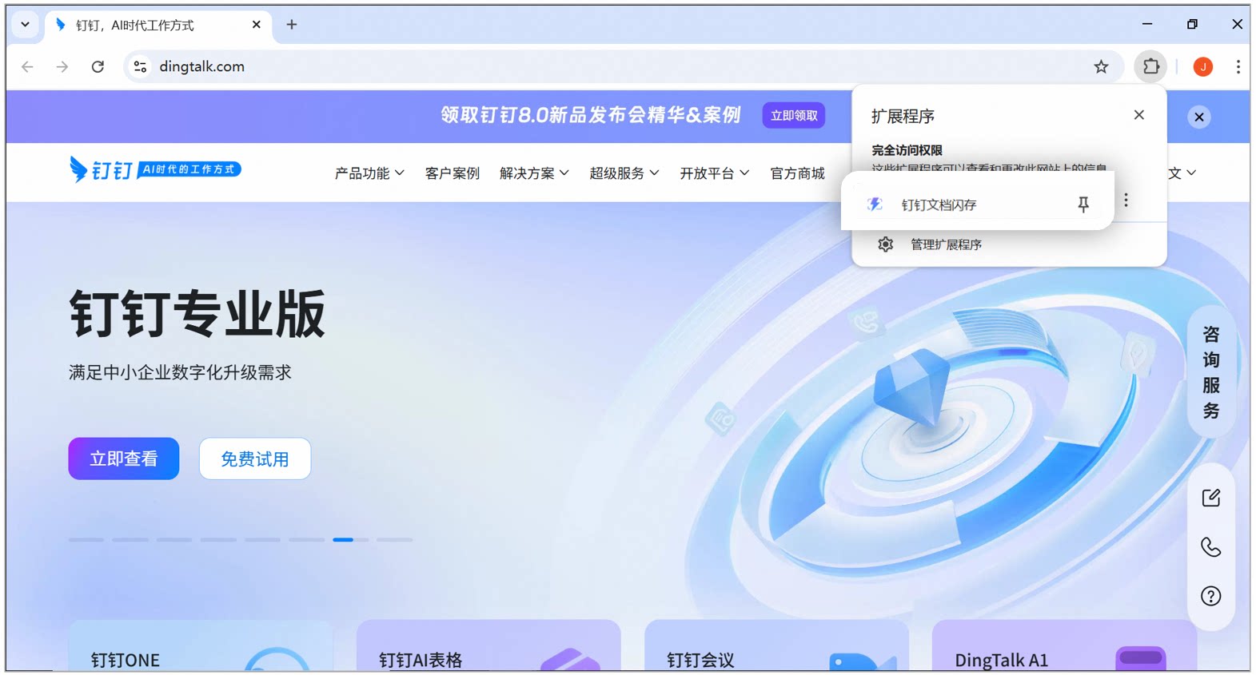The height and width of the screenshot is (675, 1256).
Task: Expand the 解决方案 dropdown menu
Action: click(x=534, y=173)
